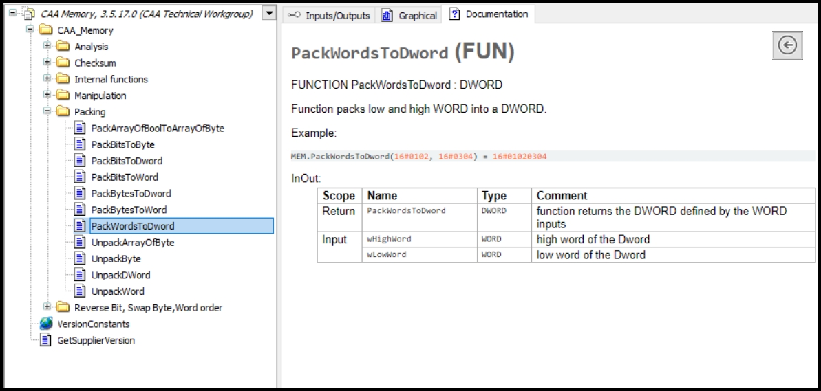The image size is (821, 391).
Task: Select the Analysis folder label
Action: point(91,47)
